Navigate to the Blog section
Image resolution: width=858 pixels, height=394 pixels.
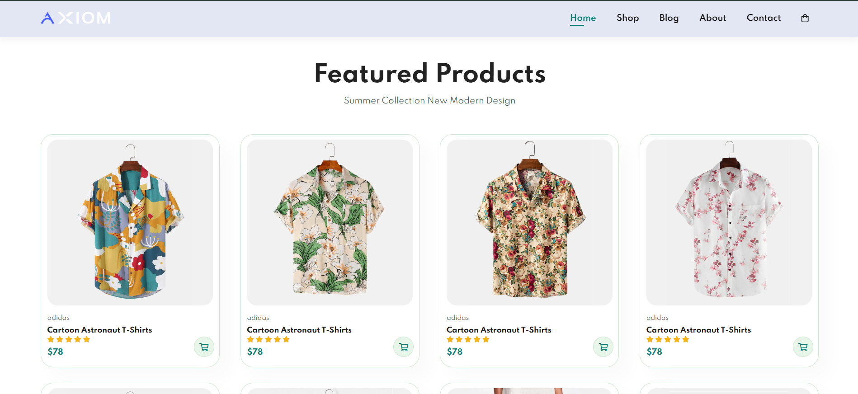pyautogui.click(x=669, y=18)
